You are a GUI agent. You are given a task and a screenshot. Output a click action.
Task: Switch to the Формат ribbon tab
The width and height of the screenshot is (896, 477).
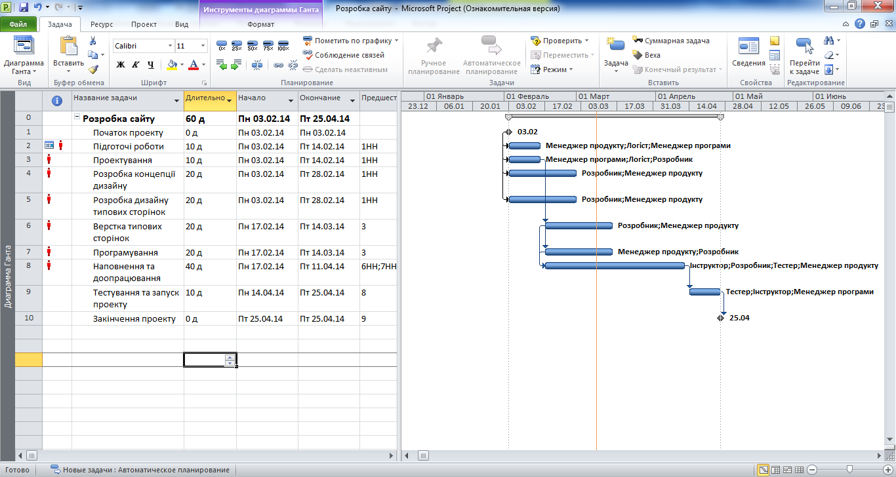261,24
